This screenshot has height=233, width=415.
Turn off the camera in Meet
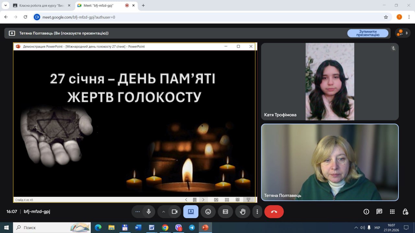[x=175, y=212]
